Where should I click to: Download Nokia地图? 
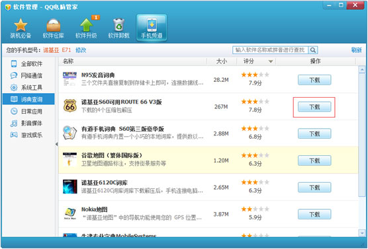(314, 215)
